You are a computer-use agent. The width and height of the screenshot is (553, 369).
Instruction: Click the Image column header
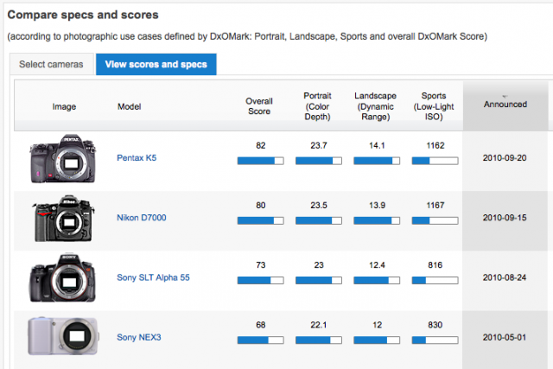(x=64, y=106)
